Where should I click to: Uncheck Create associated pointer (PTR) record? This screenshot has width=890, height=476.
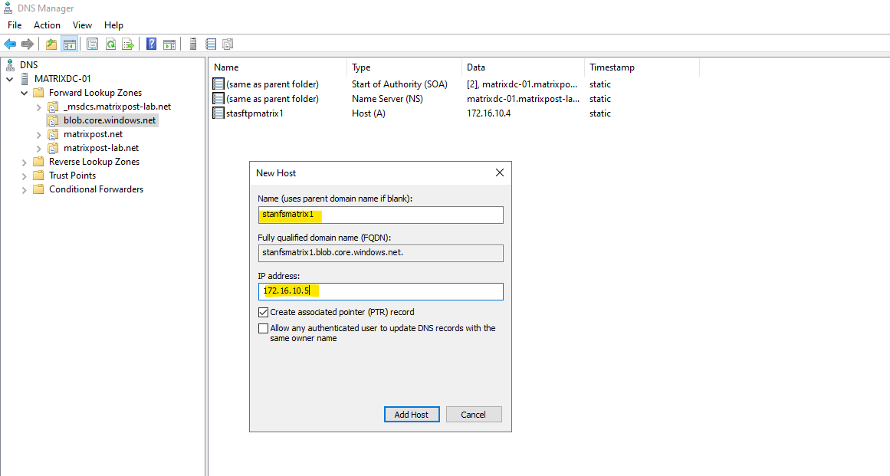point(263,312)
